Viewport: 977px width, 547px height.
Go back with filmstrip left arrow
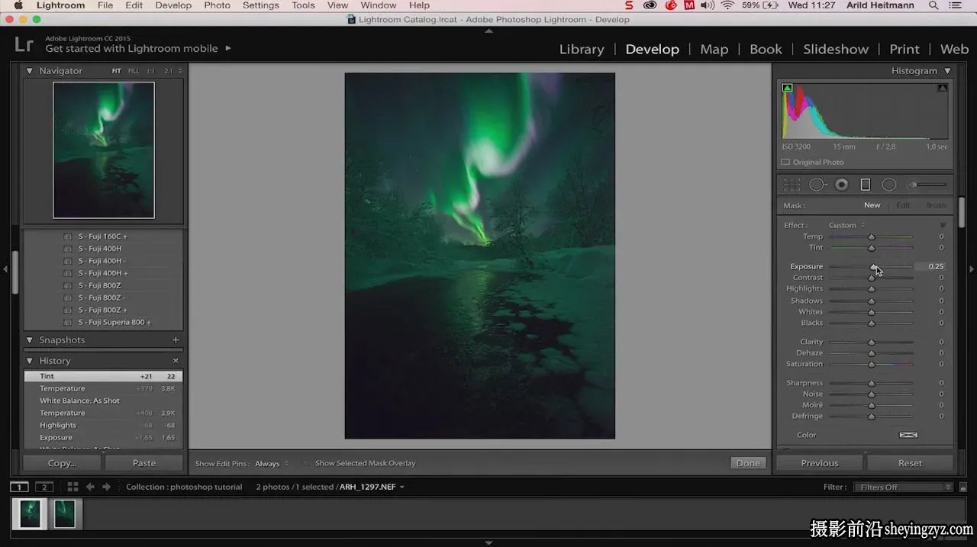pyautogui.click(x=90, y=487)
